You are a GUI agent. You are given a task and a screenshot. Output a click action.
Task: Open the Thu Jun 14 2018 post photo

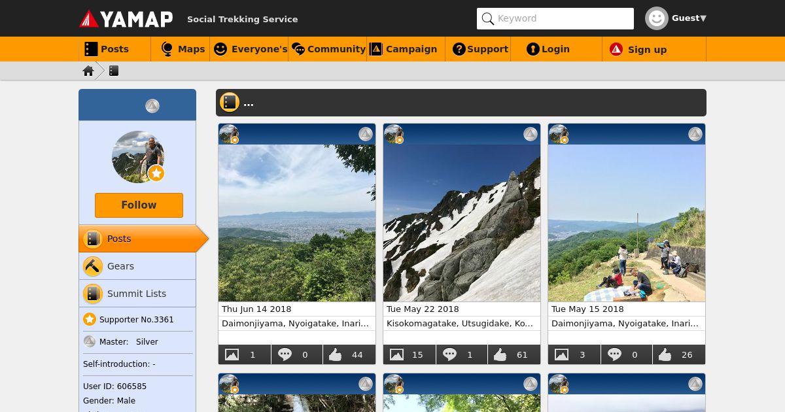coord(297,223)
